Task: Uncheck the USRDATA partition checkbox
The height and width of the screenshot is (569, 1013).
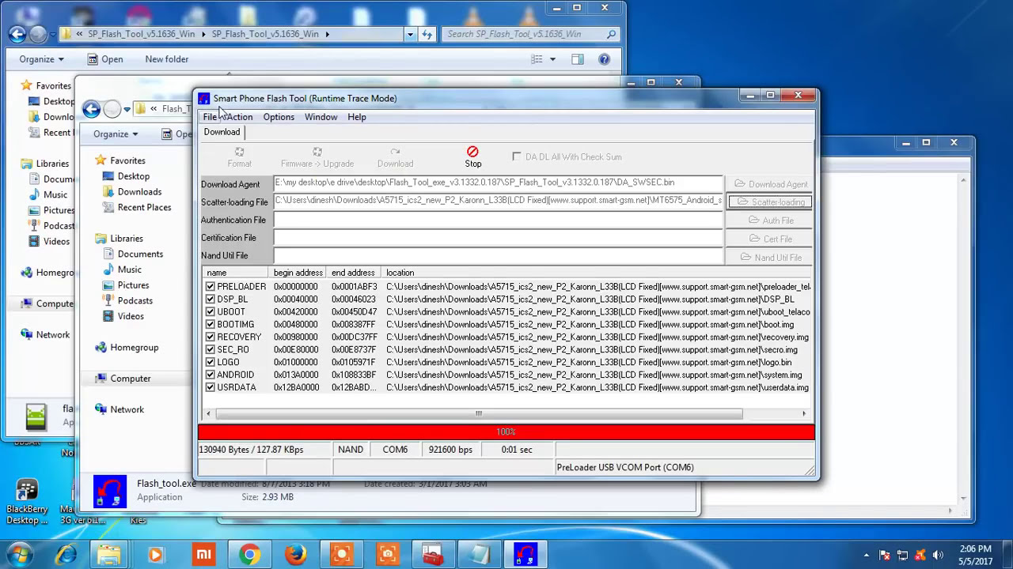Action: (x=210, y=388)
